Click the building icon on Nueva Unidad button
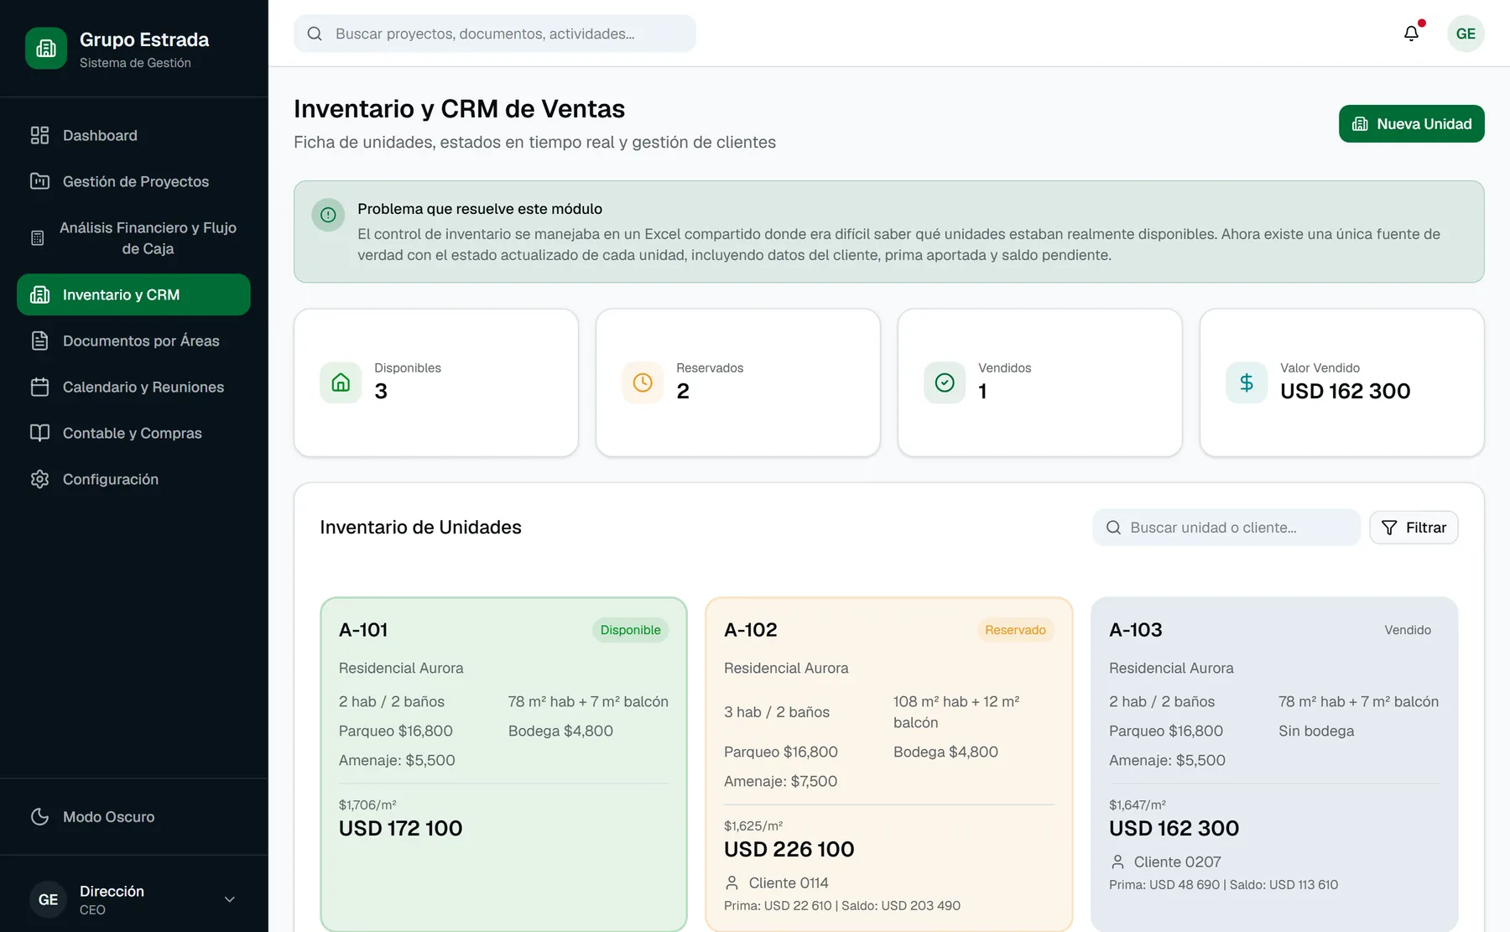This screenshot has height=932, width=1510. 1360,124
